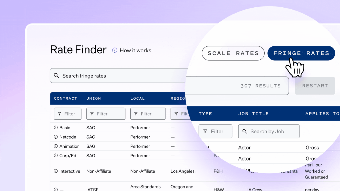340x191 pixels.
Task: Toggle the Contract column filter
Action: click(67, 113)
